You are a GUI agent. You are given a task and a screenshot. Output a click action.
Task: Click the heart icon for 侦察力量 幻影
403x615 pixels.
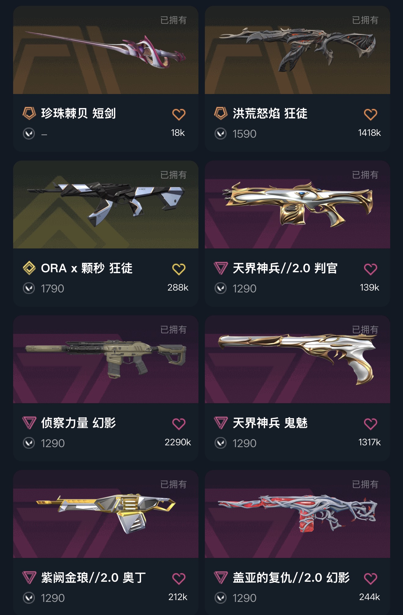click(x=179, y=424)
